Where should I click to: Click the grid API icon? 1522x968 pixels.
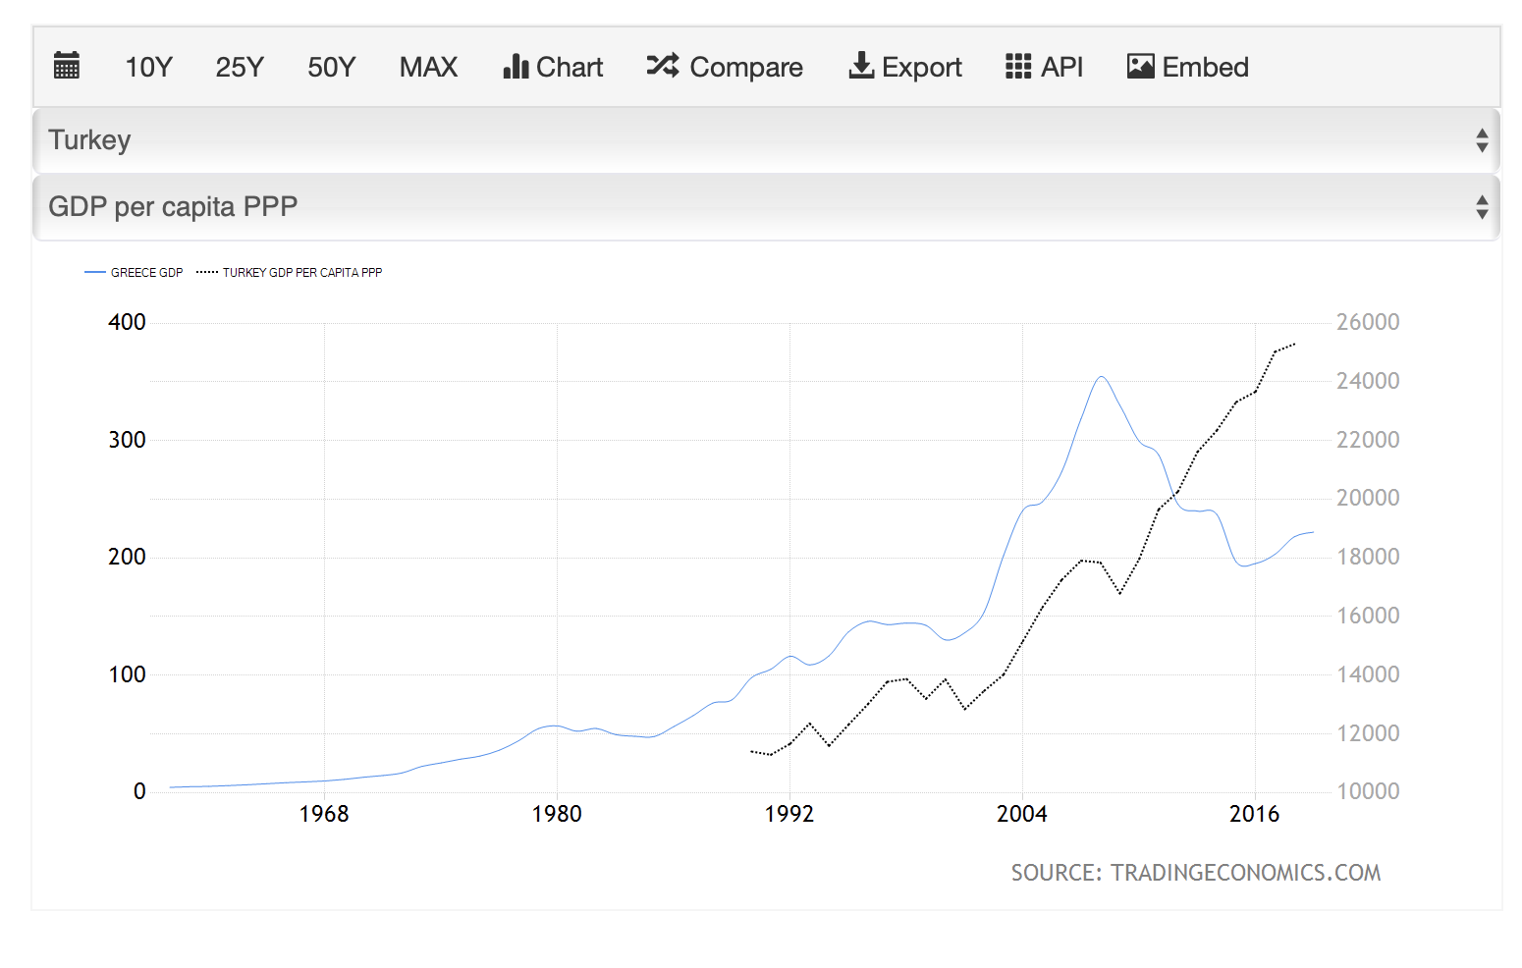[1018, 66]
